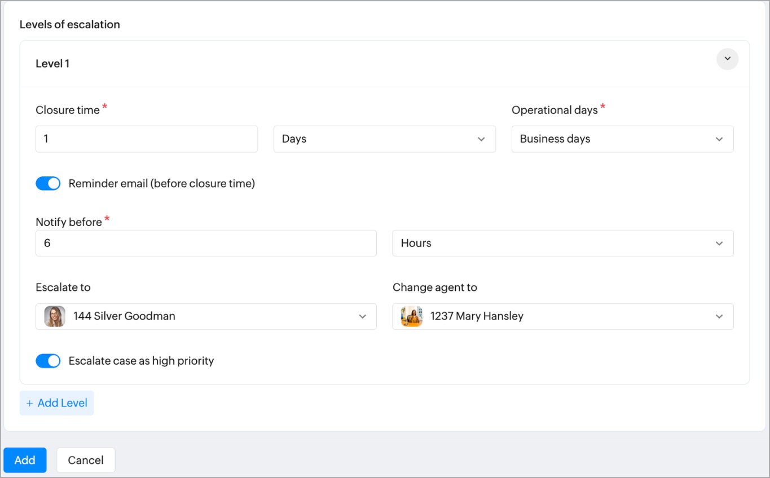Click chevron arrow in Escalate to field
The height and width of the screenshot is (478, 770).
coord(363,317)
